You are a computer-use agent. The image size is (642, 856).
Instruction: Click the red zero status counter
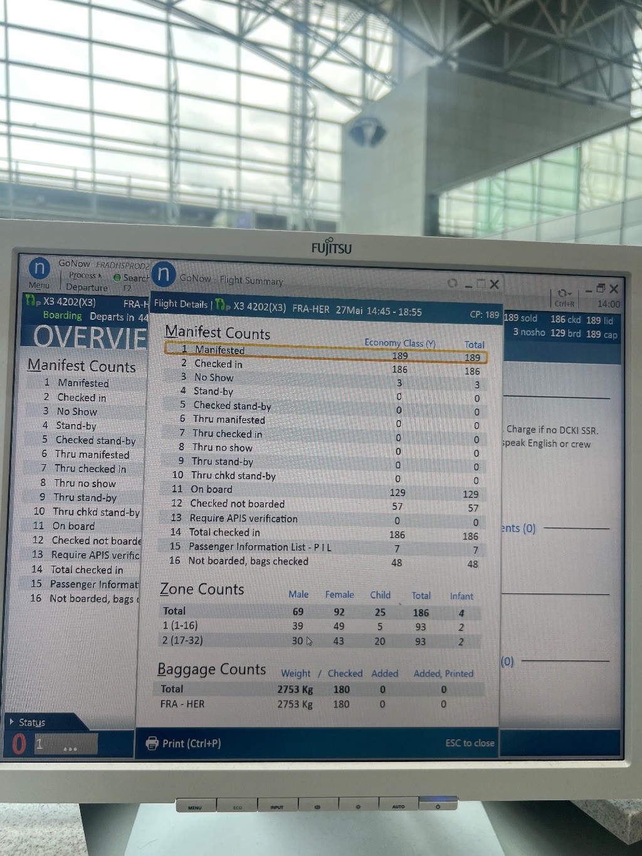coord(19,744)
